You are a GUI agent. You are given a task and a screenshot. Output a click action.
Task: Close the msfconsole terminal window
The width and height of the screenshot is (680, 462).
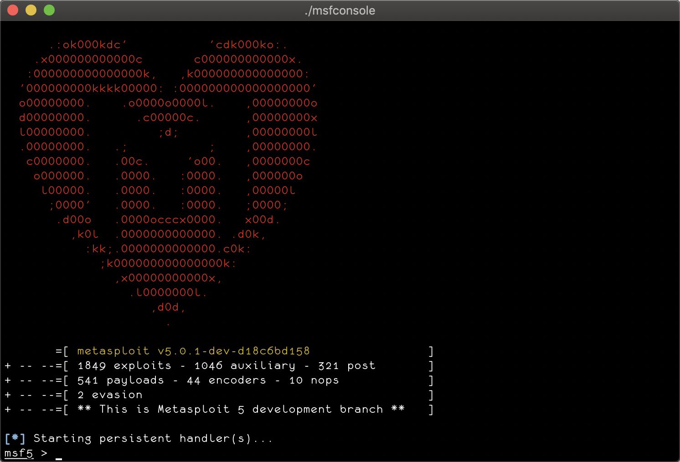point(13,10)
